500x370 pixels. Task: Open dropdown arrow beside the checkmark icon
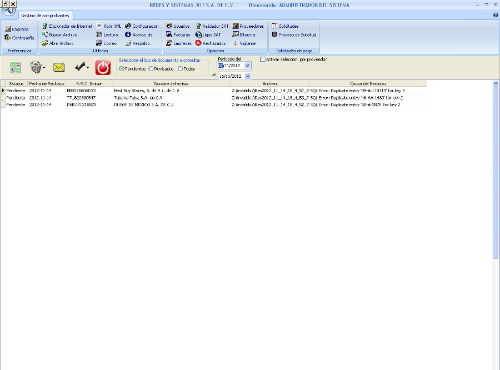pos(88,68)
